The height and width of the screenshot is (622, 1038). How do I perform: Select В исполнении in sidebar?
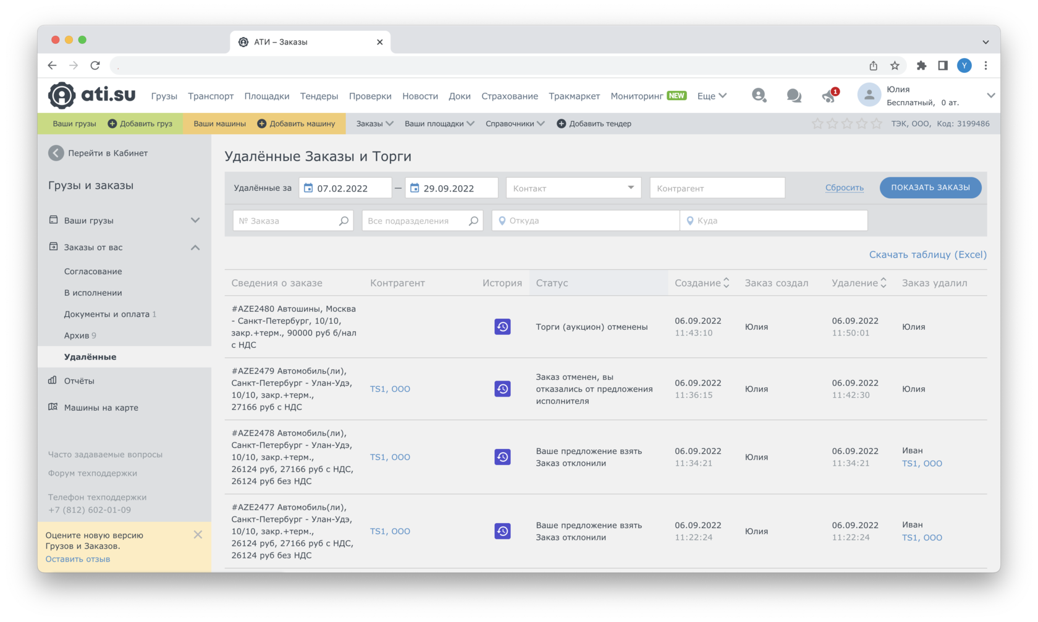tap(93, 293)
